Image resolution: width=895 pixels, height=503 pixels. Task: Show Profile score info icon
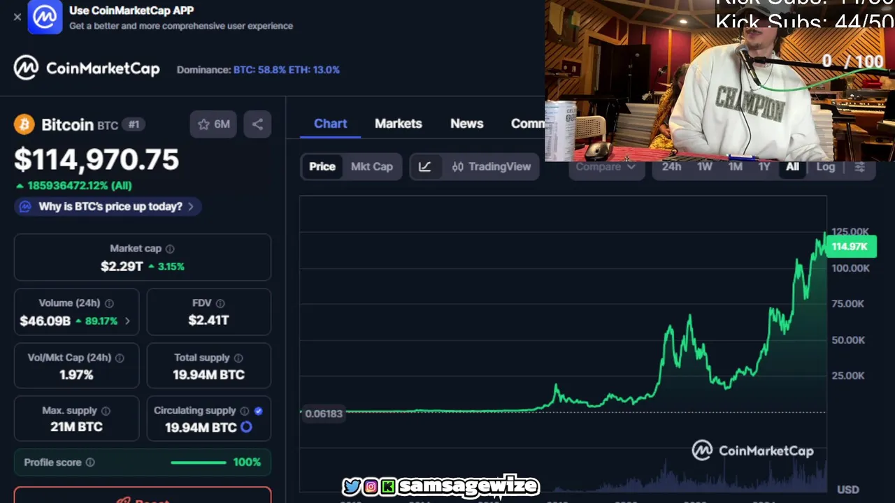tap(89, 462)
